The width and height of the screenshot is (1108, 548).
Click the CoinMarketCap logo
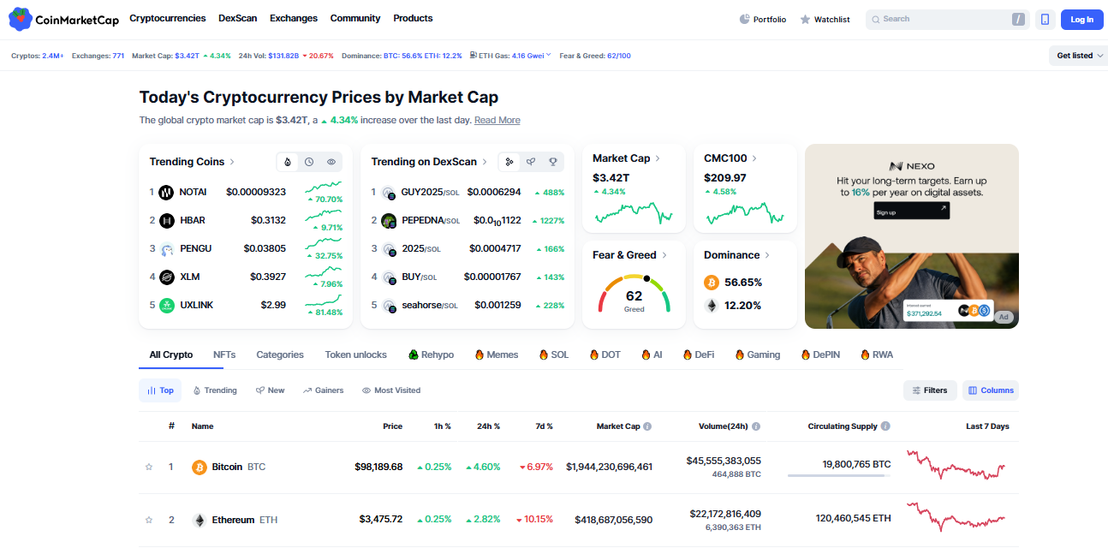(x=63, y=19)
